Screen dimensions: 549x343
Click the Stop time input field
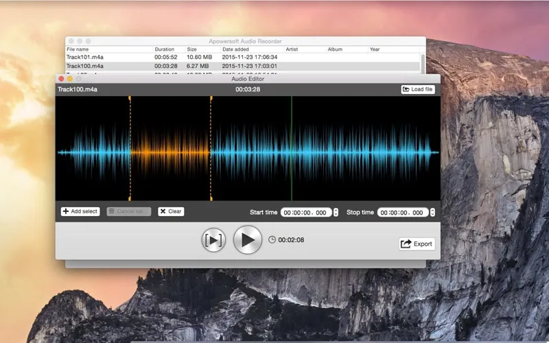pos(403,213)
